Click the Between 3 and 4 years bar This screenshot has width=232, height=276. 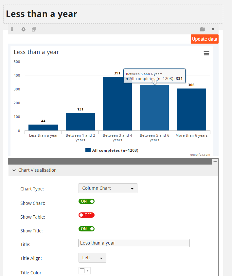click(117, 104)
